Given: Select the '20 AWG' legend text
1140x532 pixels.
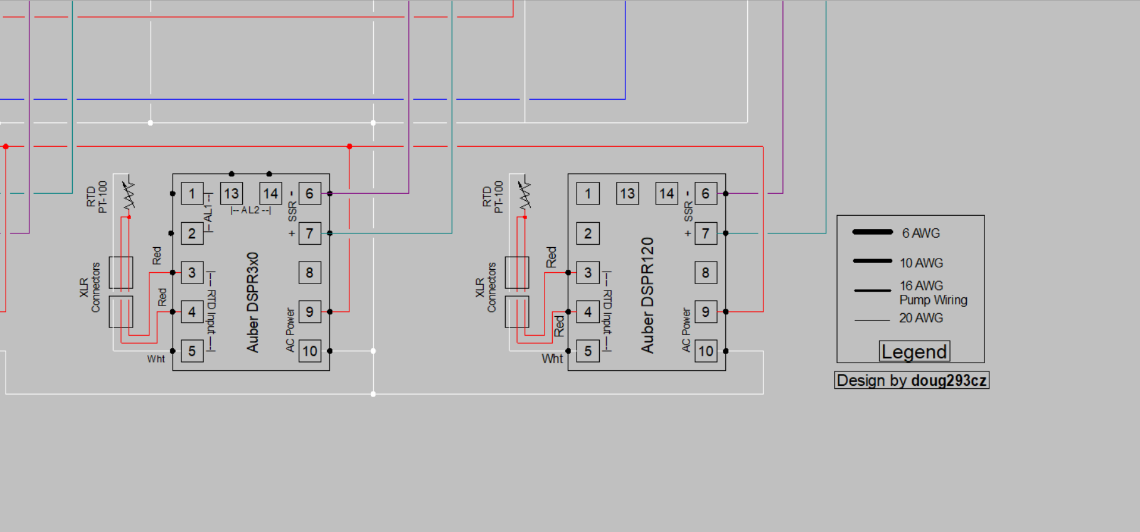Looking at the screenshot, I should [x=921, y=318].
